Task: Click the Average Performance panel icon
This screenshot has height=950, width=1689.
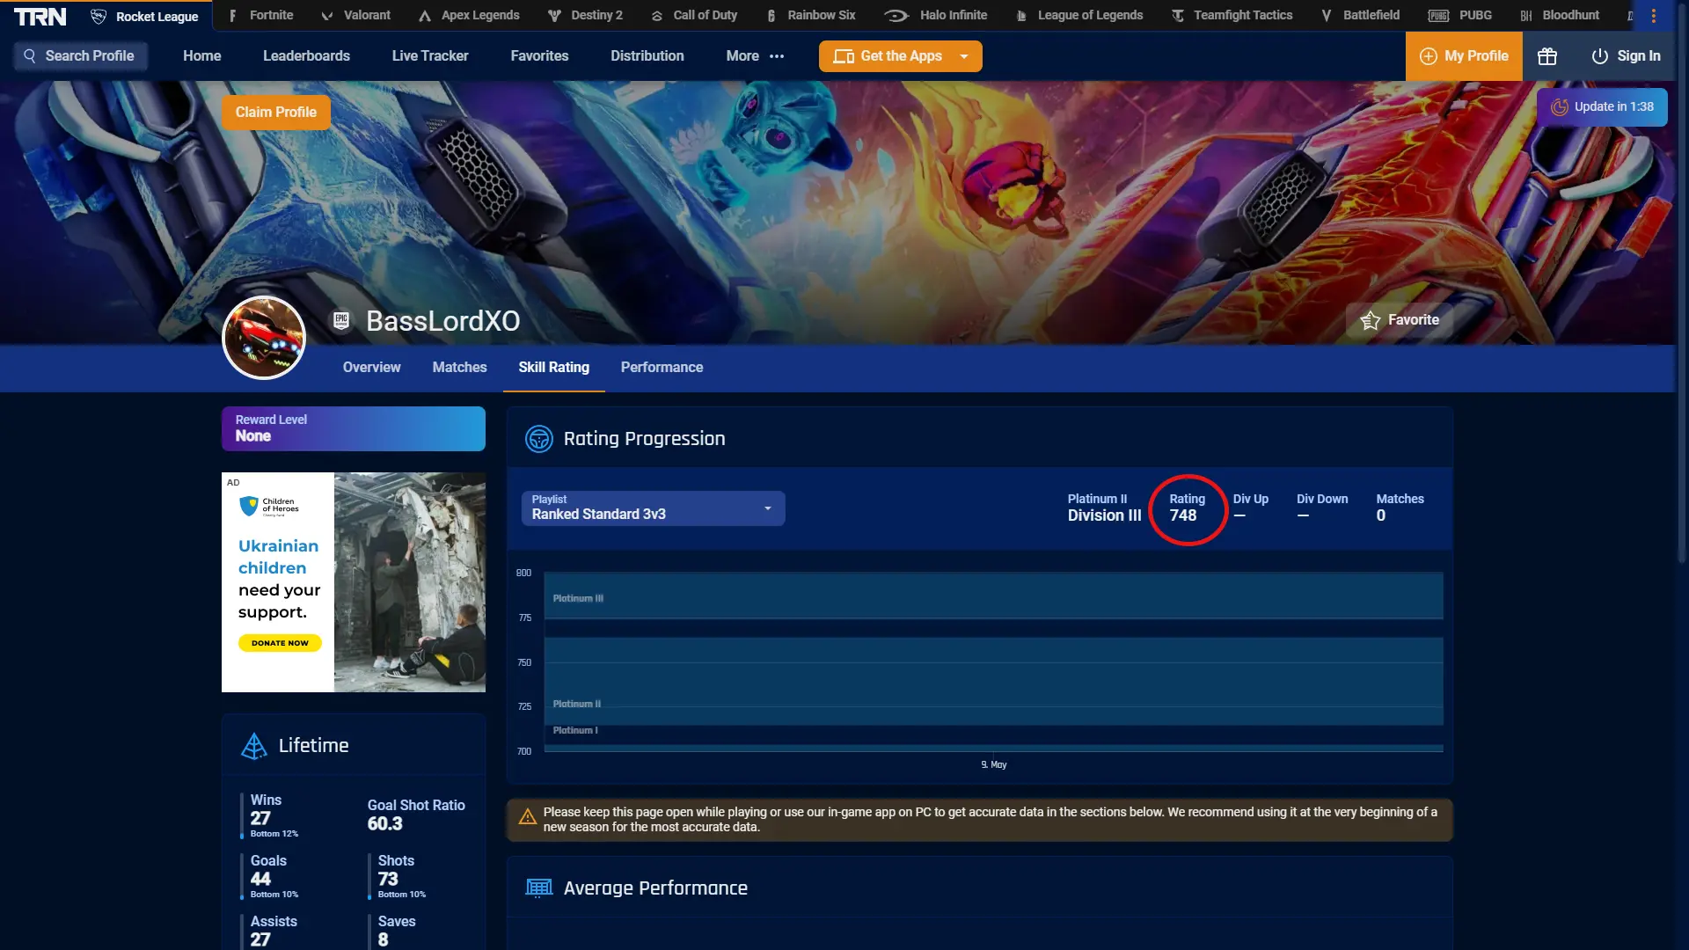Action: pos(537,888)
